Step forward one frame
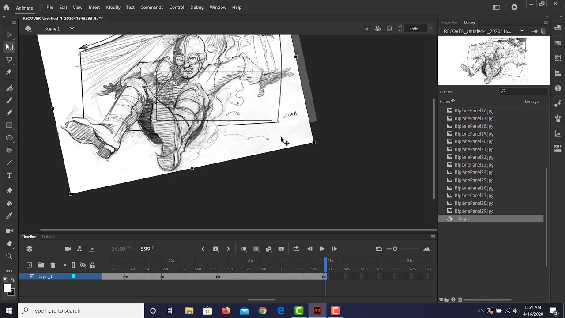Image resolution: width=565 pixels, height=318 pixels. click(334, 249)
